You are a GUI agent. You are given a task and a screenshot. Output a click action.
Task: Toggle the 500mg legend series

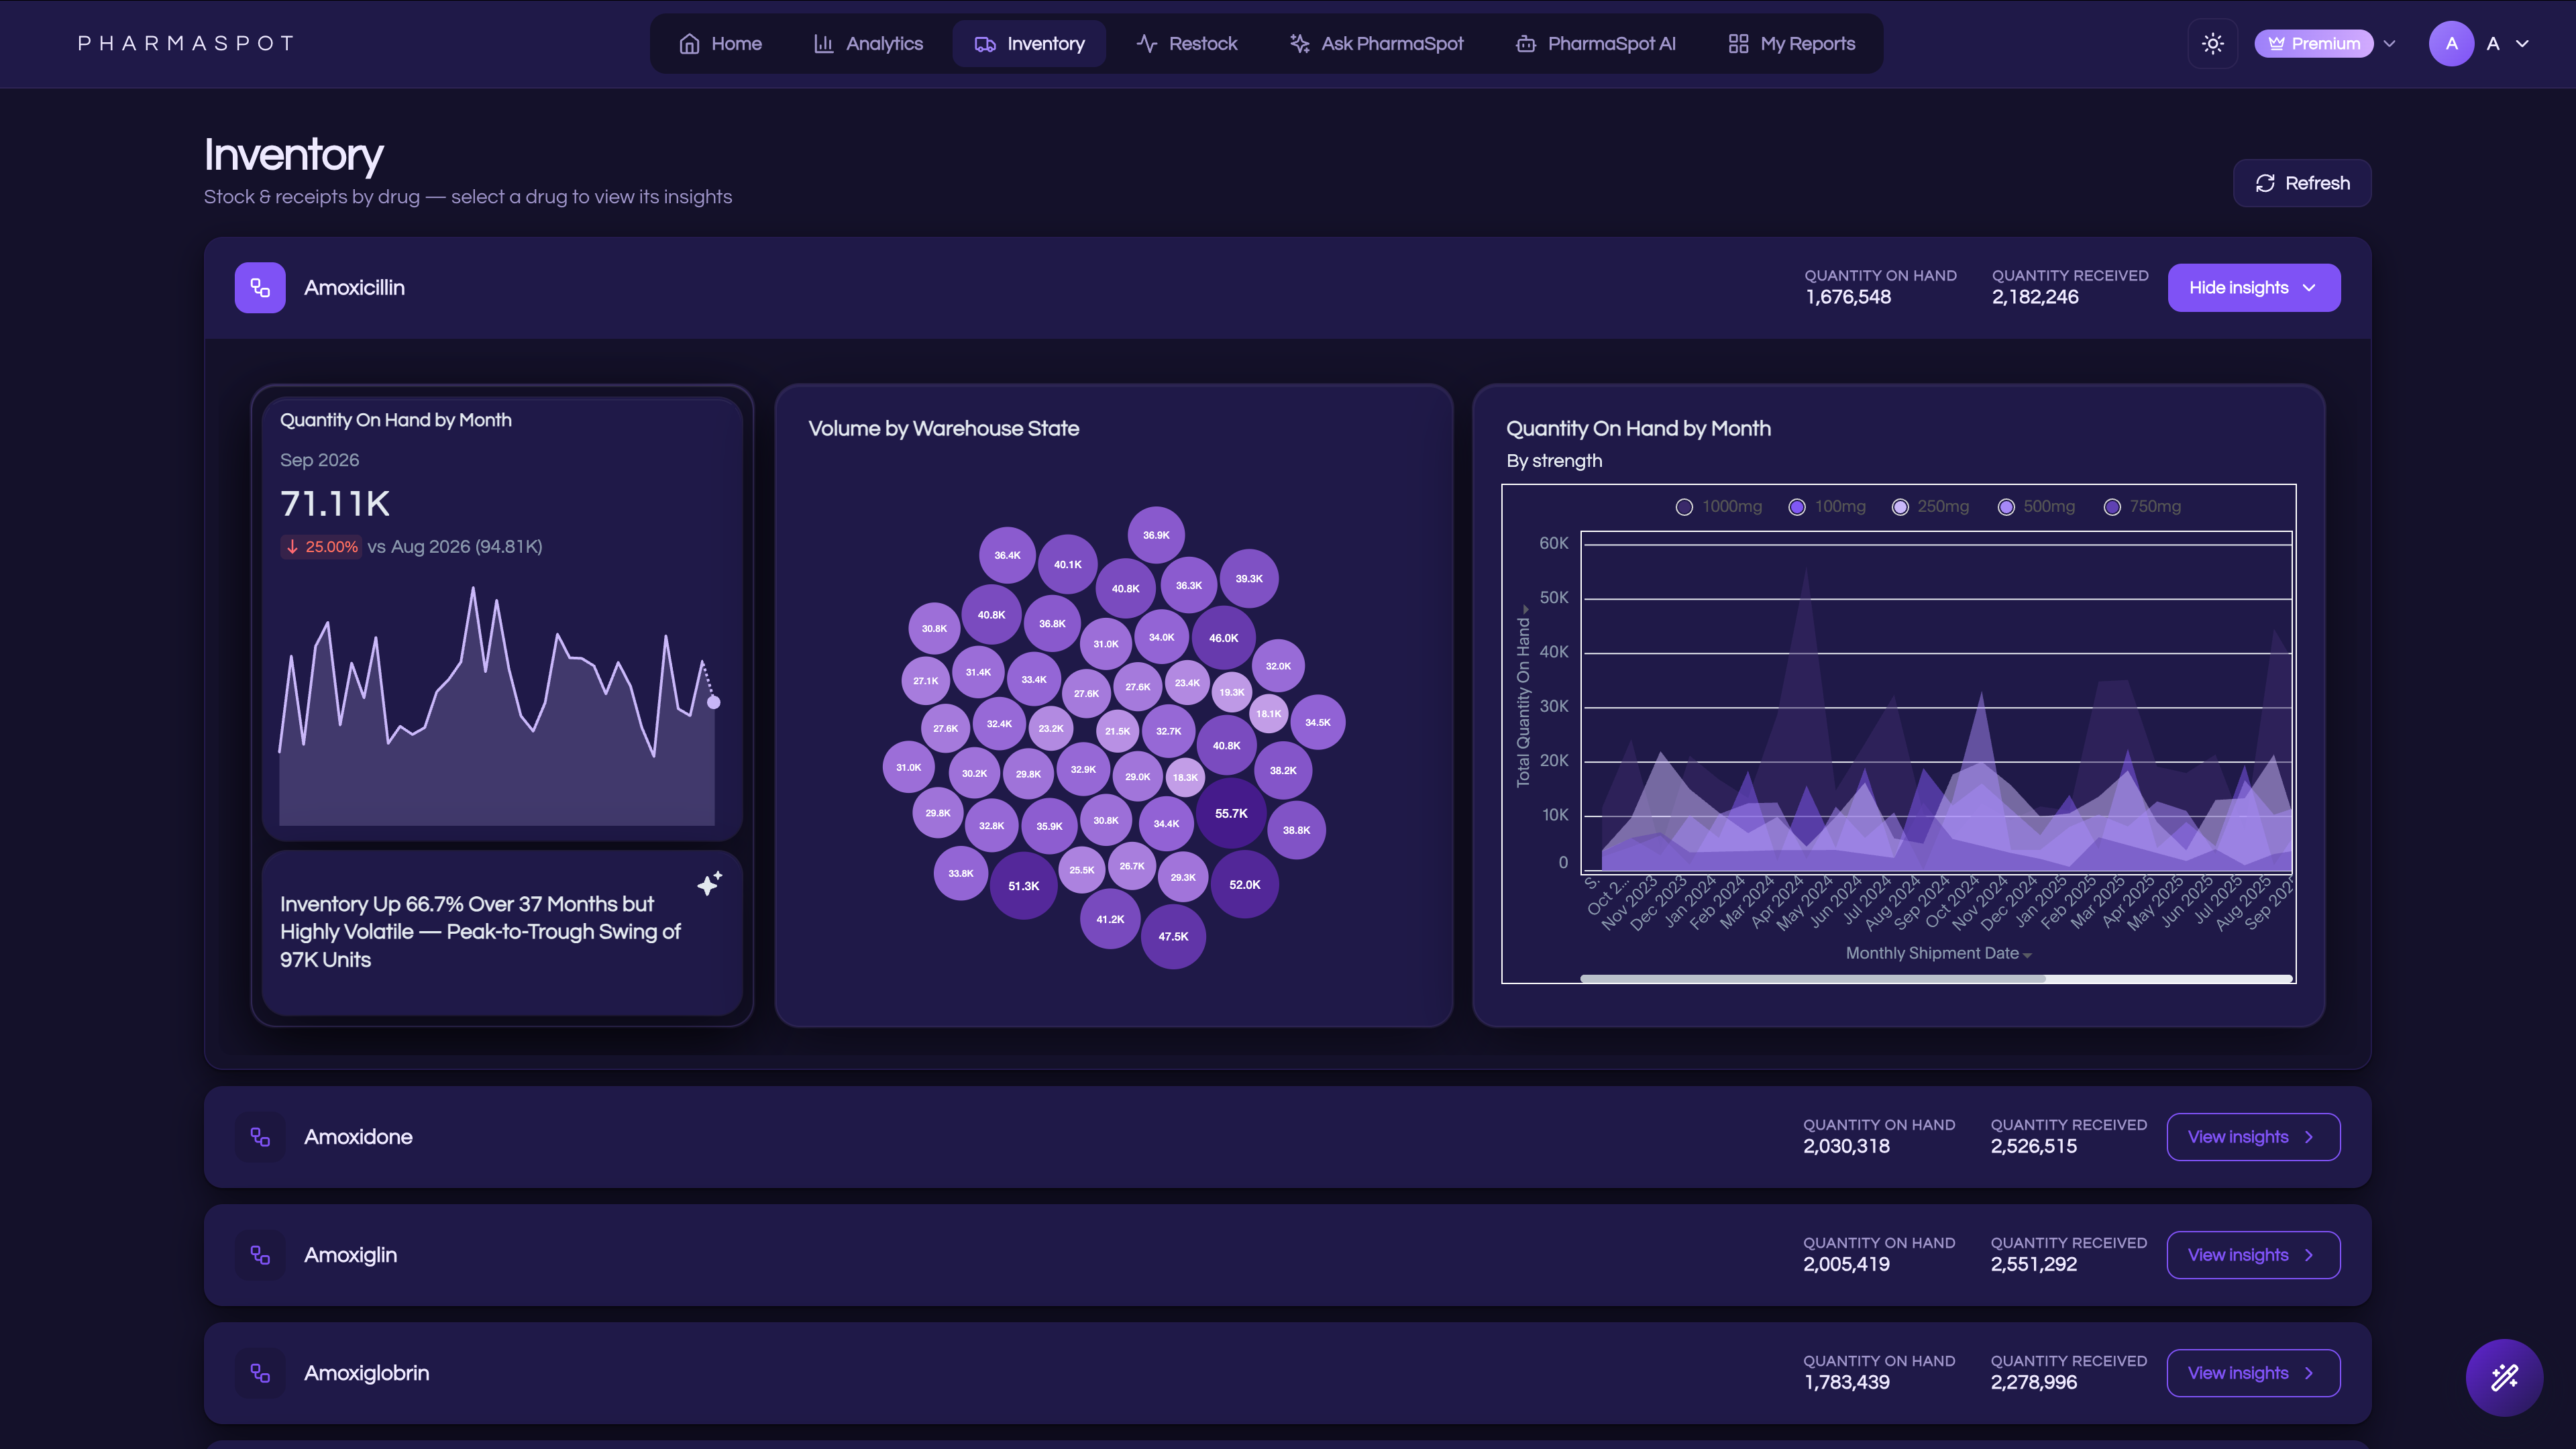pyautogui.click(x=2036, y=506)
